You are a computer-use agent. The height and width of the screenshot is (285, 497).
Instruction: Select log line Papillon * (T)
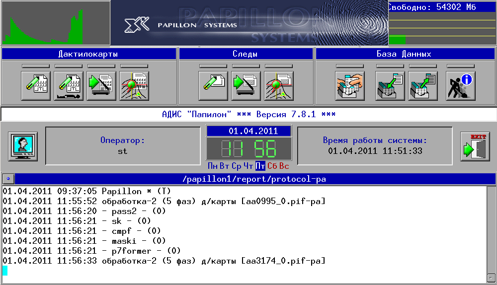(x=86, y=191)
